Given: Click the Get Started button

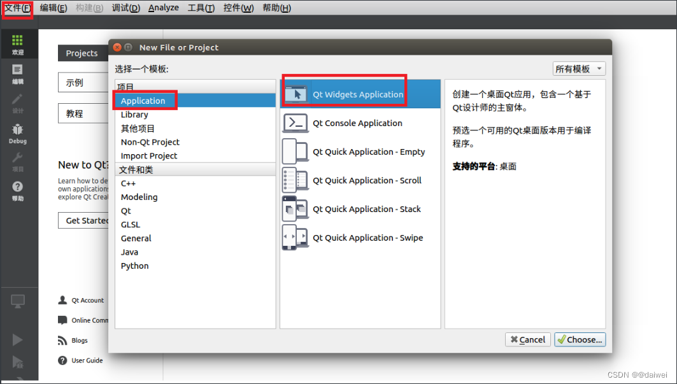Looking at the screenshot, I should [x=83, y=220].
